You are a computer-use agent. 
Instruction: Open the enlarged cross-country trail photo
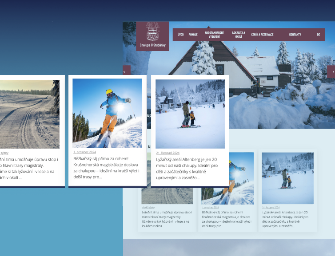click(x=30, y=114)
